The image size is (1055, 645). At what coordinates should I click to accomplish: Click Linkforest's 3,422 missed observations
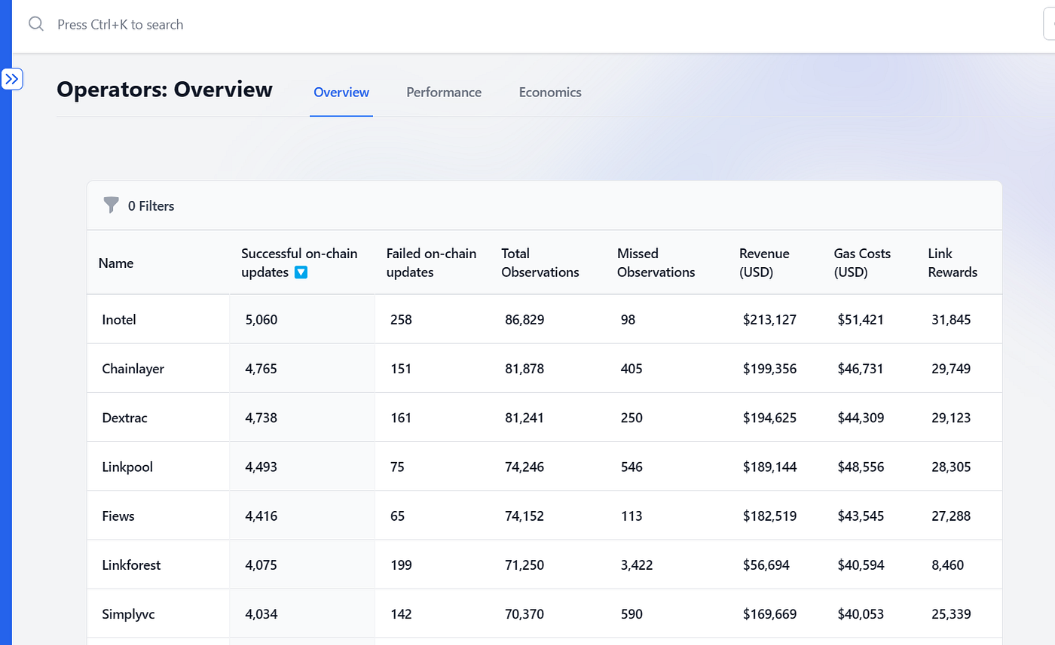pos(637,565)
